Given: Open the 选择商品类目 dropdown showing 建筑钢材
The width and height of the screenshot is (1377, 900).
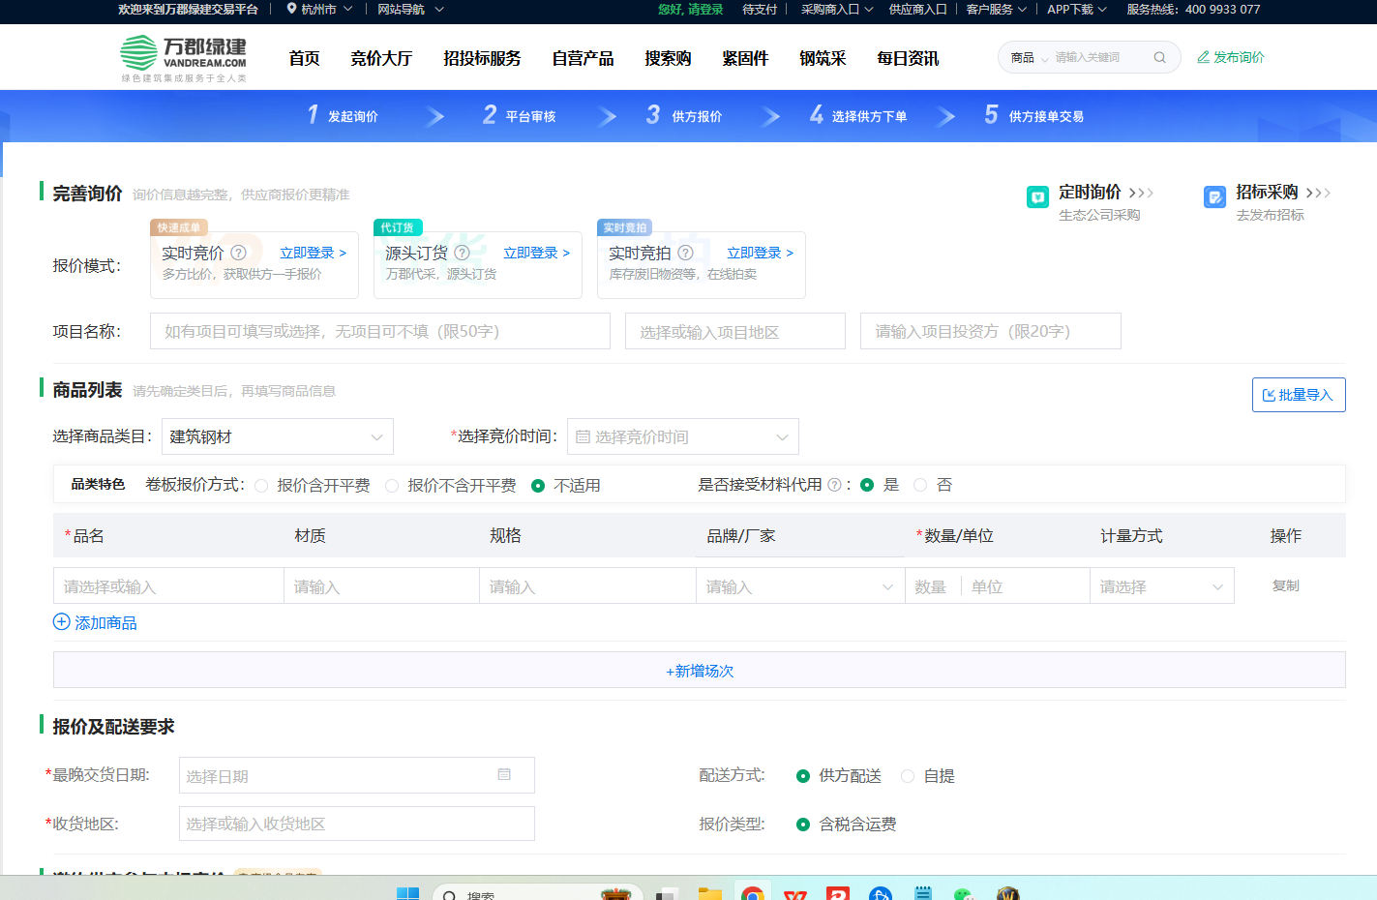Looking at the screenshot, I should (277, 436).
